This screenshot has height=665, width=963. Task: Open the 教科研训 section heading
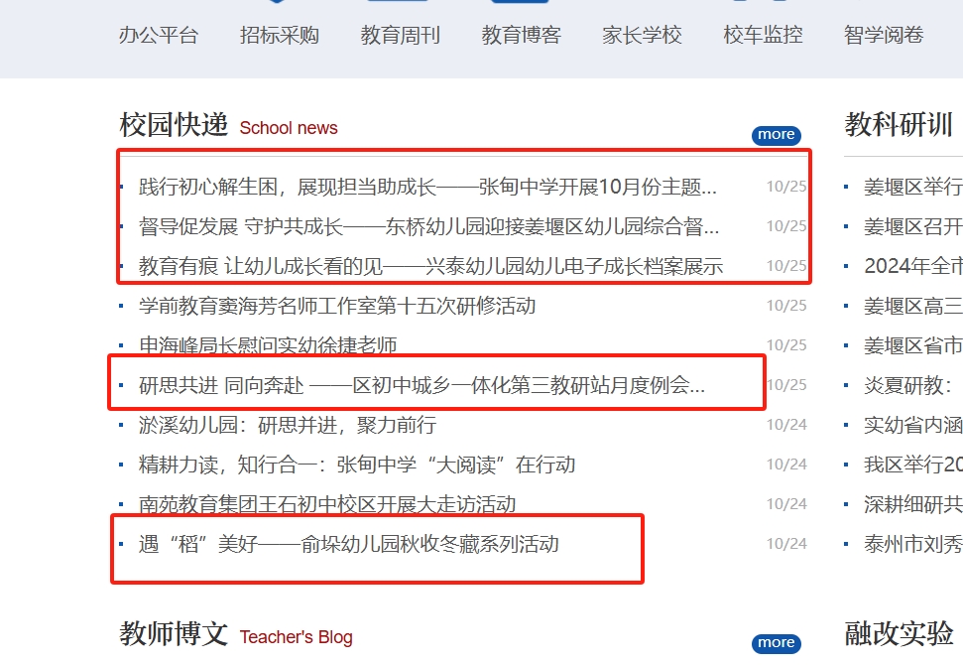point(899,125)
